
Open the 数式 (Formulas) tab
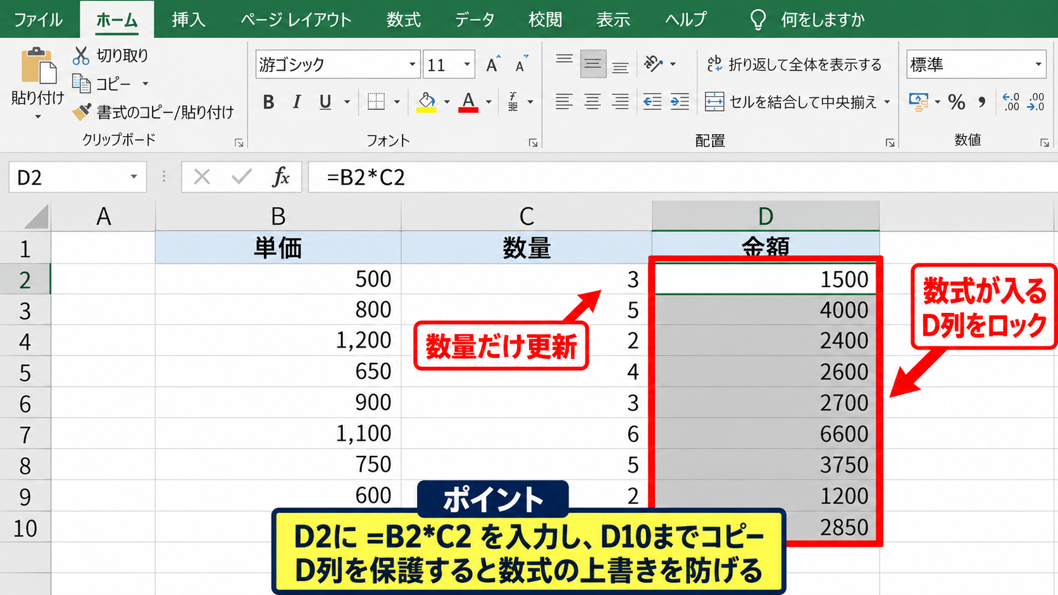[x=404, y=20]
